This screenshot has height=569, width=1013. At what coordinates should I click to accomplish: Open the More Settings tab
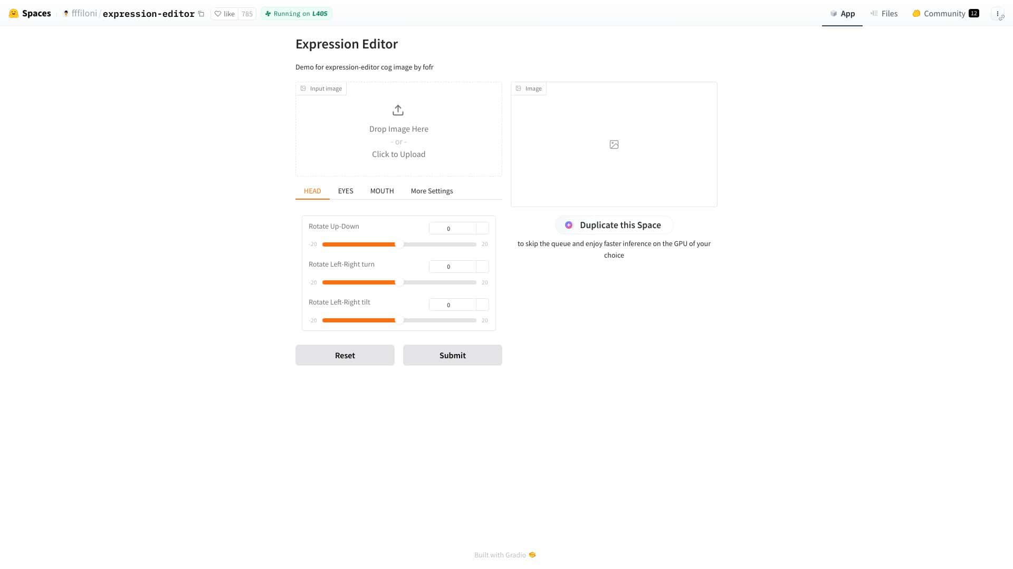tap(432, 191)
